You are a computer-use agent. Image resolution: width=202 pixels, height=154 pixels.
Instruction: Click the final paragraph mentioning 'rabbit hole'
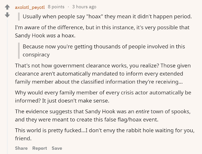point(104,134)
